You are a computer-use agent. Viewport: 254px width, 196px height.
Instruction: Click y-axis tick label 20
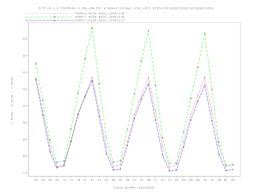click(x=24, y=156)
